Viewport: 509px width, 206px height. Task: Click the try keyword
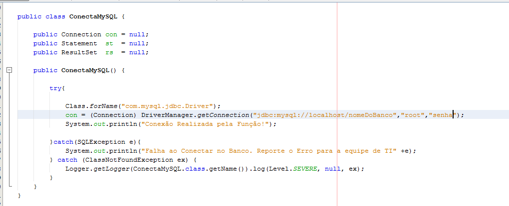click(55, 88)
